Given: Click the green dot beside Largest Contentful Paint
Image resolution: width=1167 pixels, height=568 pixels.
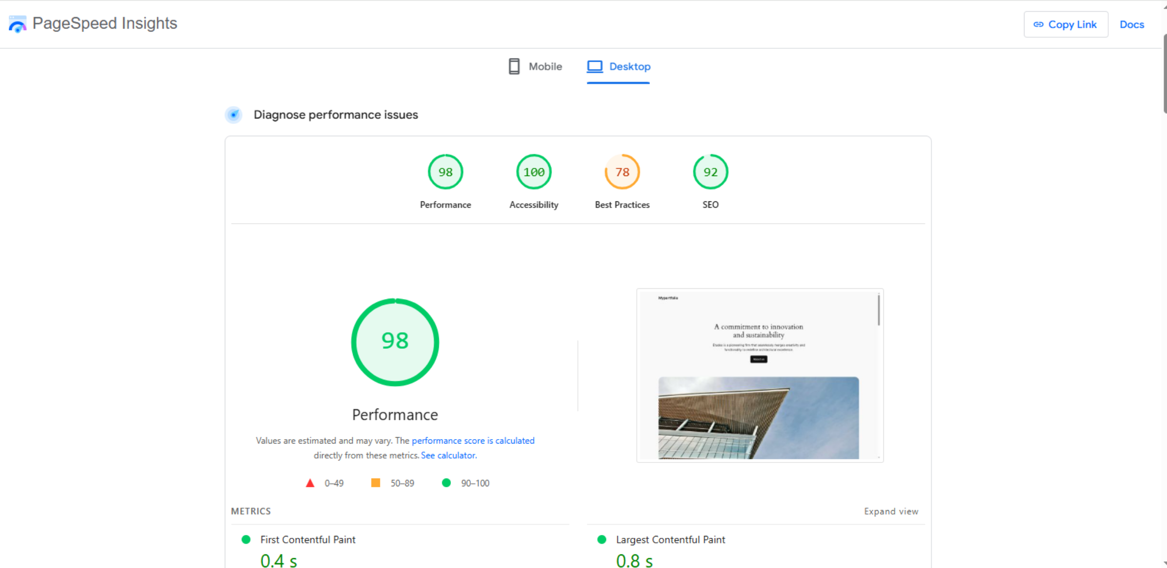Looking at the screenshot, I should tap(602, 539).
